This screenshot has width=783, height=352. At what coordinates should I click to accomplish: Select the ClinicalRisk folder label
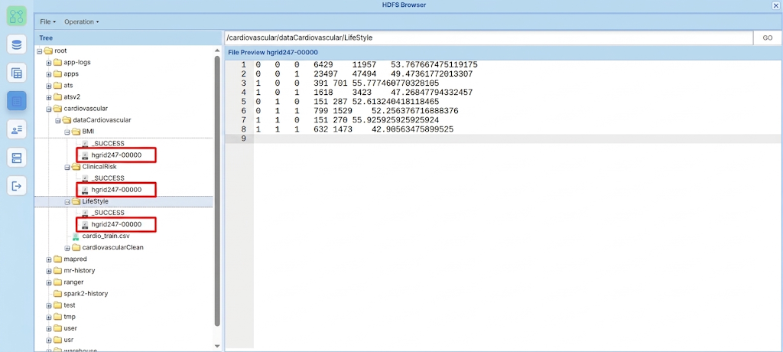point(99,167)
